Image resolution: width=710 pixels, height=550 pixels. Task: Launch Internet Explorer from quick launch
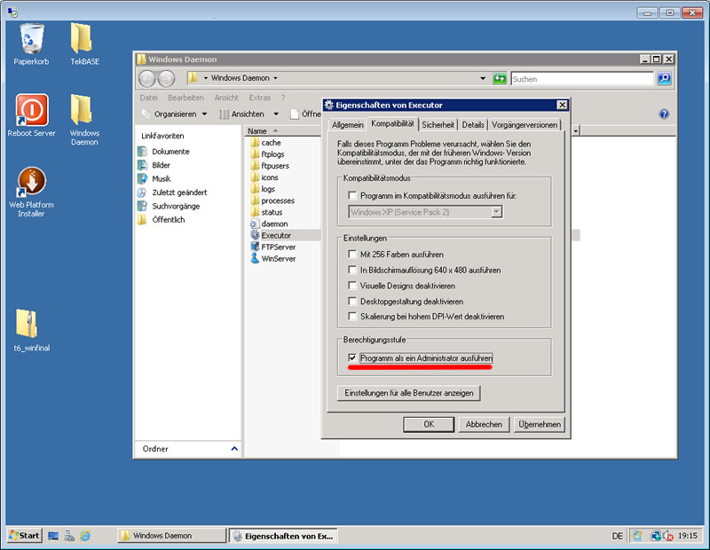[84, 536]
